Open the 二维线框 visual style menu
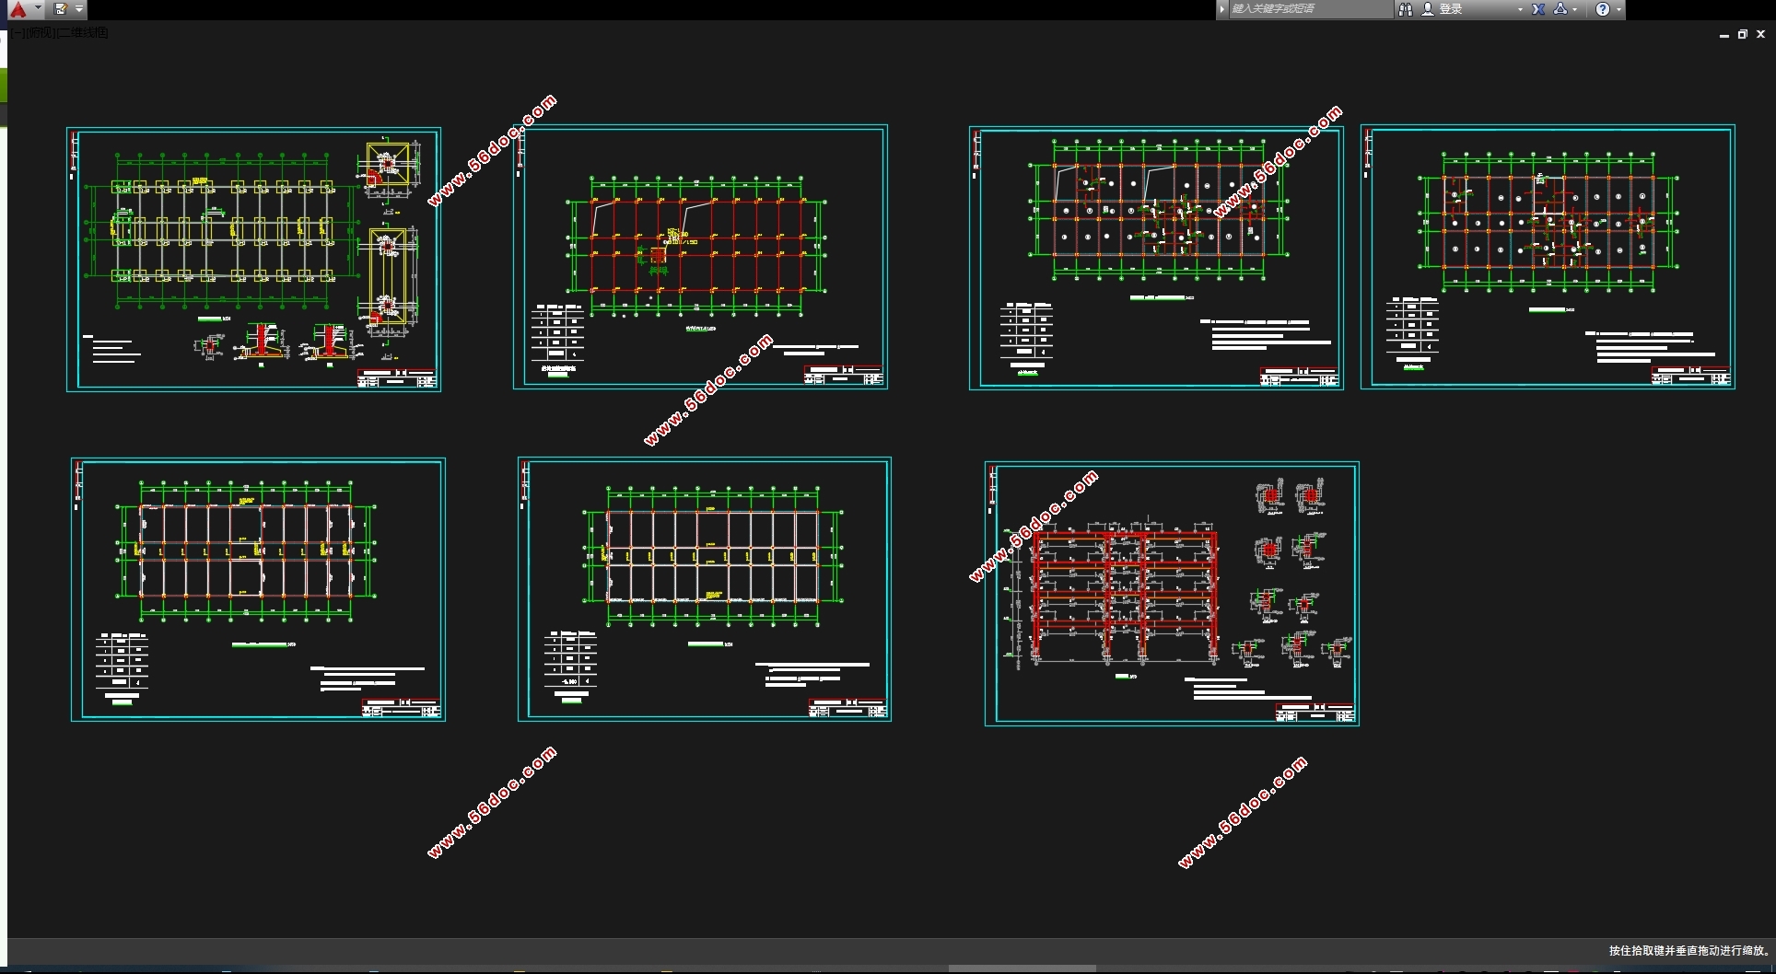The height and width of the screenshot is (974, 1776). tap(83, 33)
